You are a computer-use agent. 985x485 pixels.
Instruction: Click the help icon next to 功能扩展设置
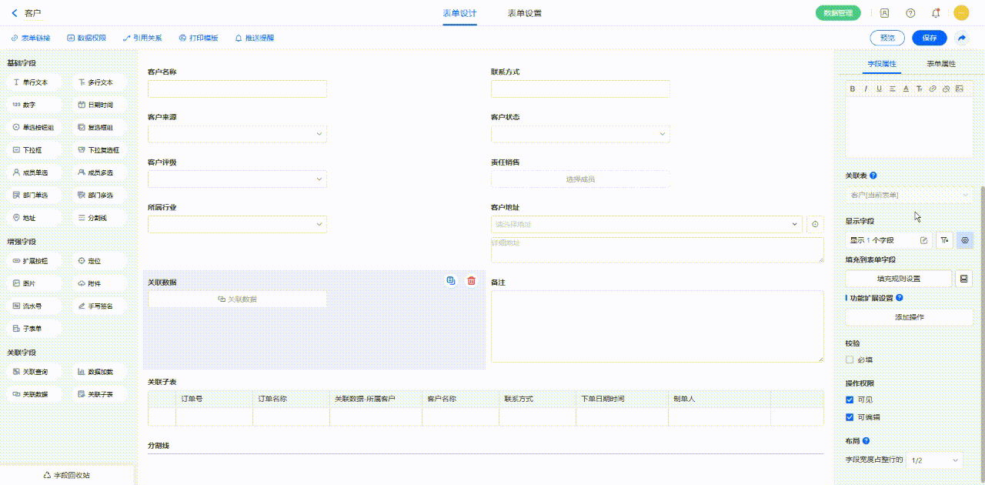coord(900,297)
